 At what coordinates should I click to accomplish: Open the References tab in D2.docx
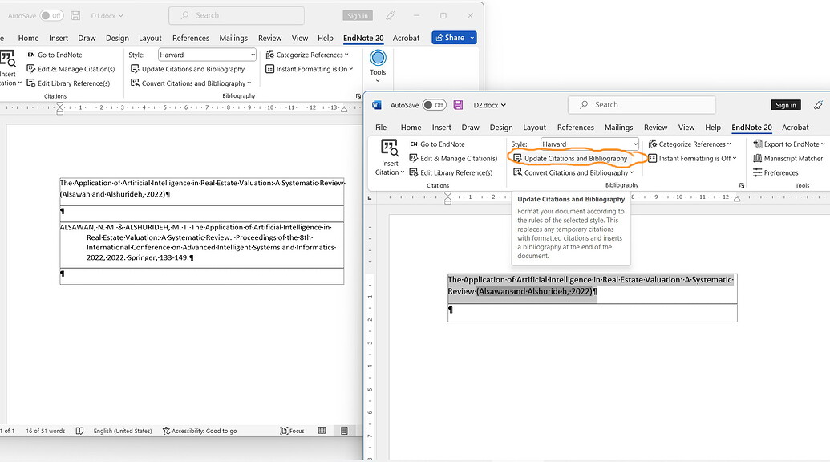(x=575, y=127)
